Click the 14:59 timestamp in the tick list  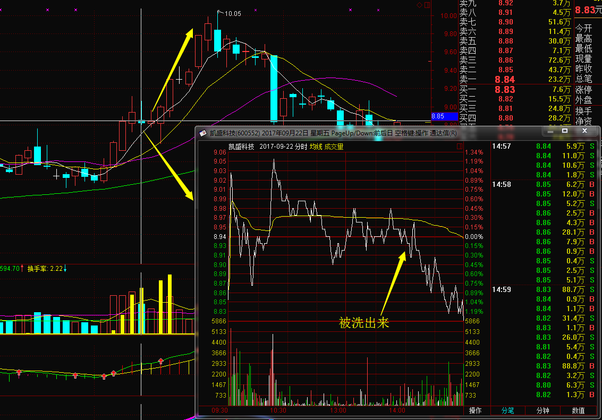(502, 289)
